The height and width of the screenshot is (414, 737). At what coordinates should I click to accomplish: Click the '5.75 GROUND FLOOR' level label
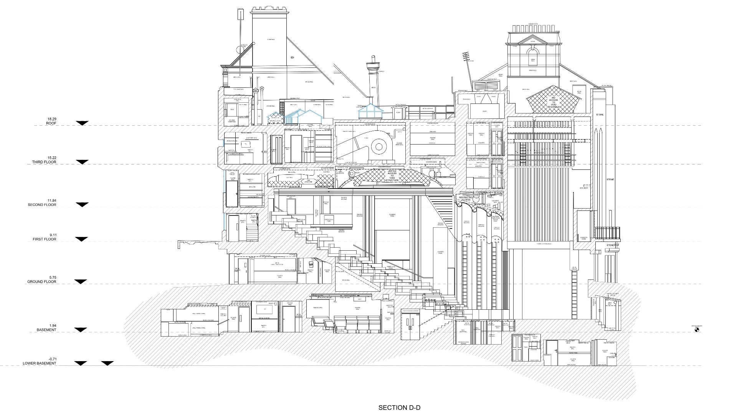tap(42, 279)
